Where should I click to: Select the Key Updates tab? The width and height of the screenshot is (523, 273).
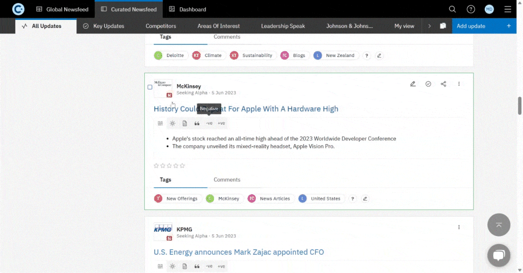pos(104,26)
